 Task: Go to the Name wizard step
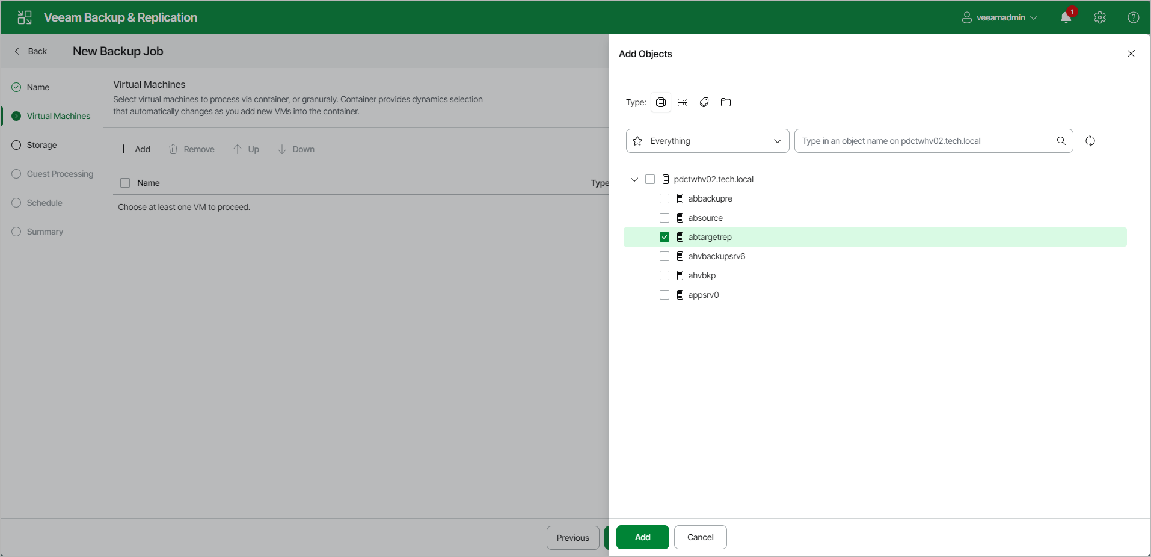click(38, 87)
